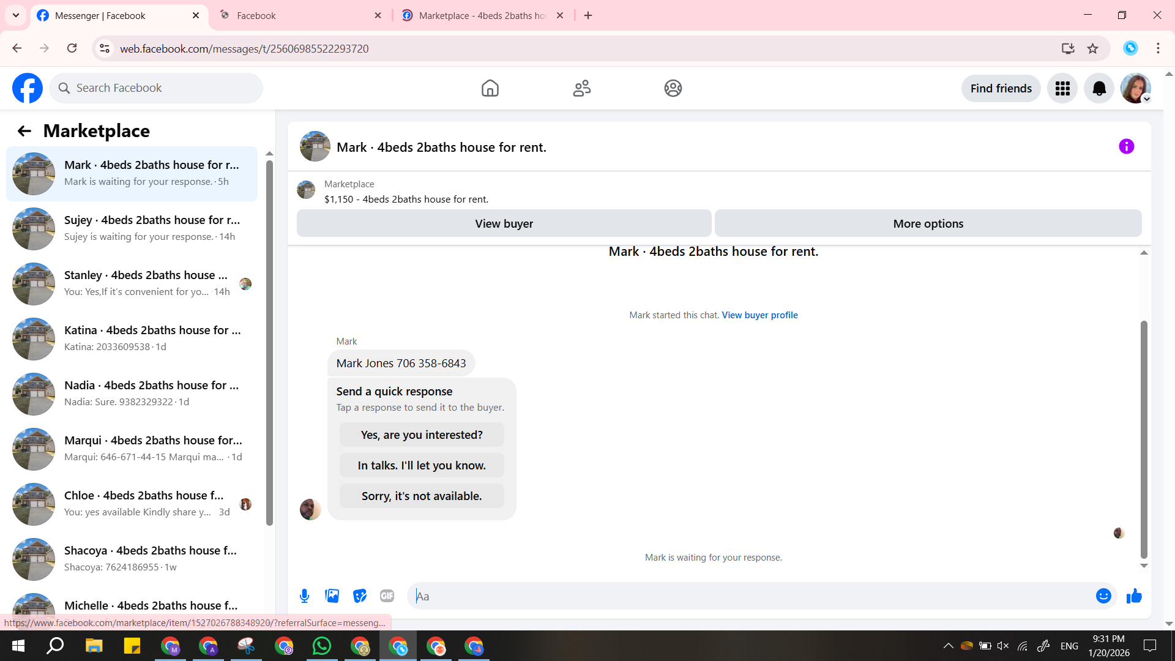Close the Marketplace browser tab

pos(560,15)
